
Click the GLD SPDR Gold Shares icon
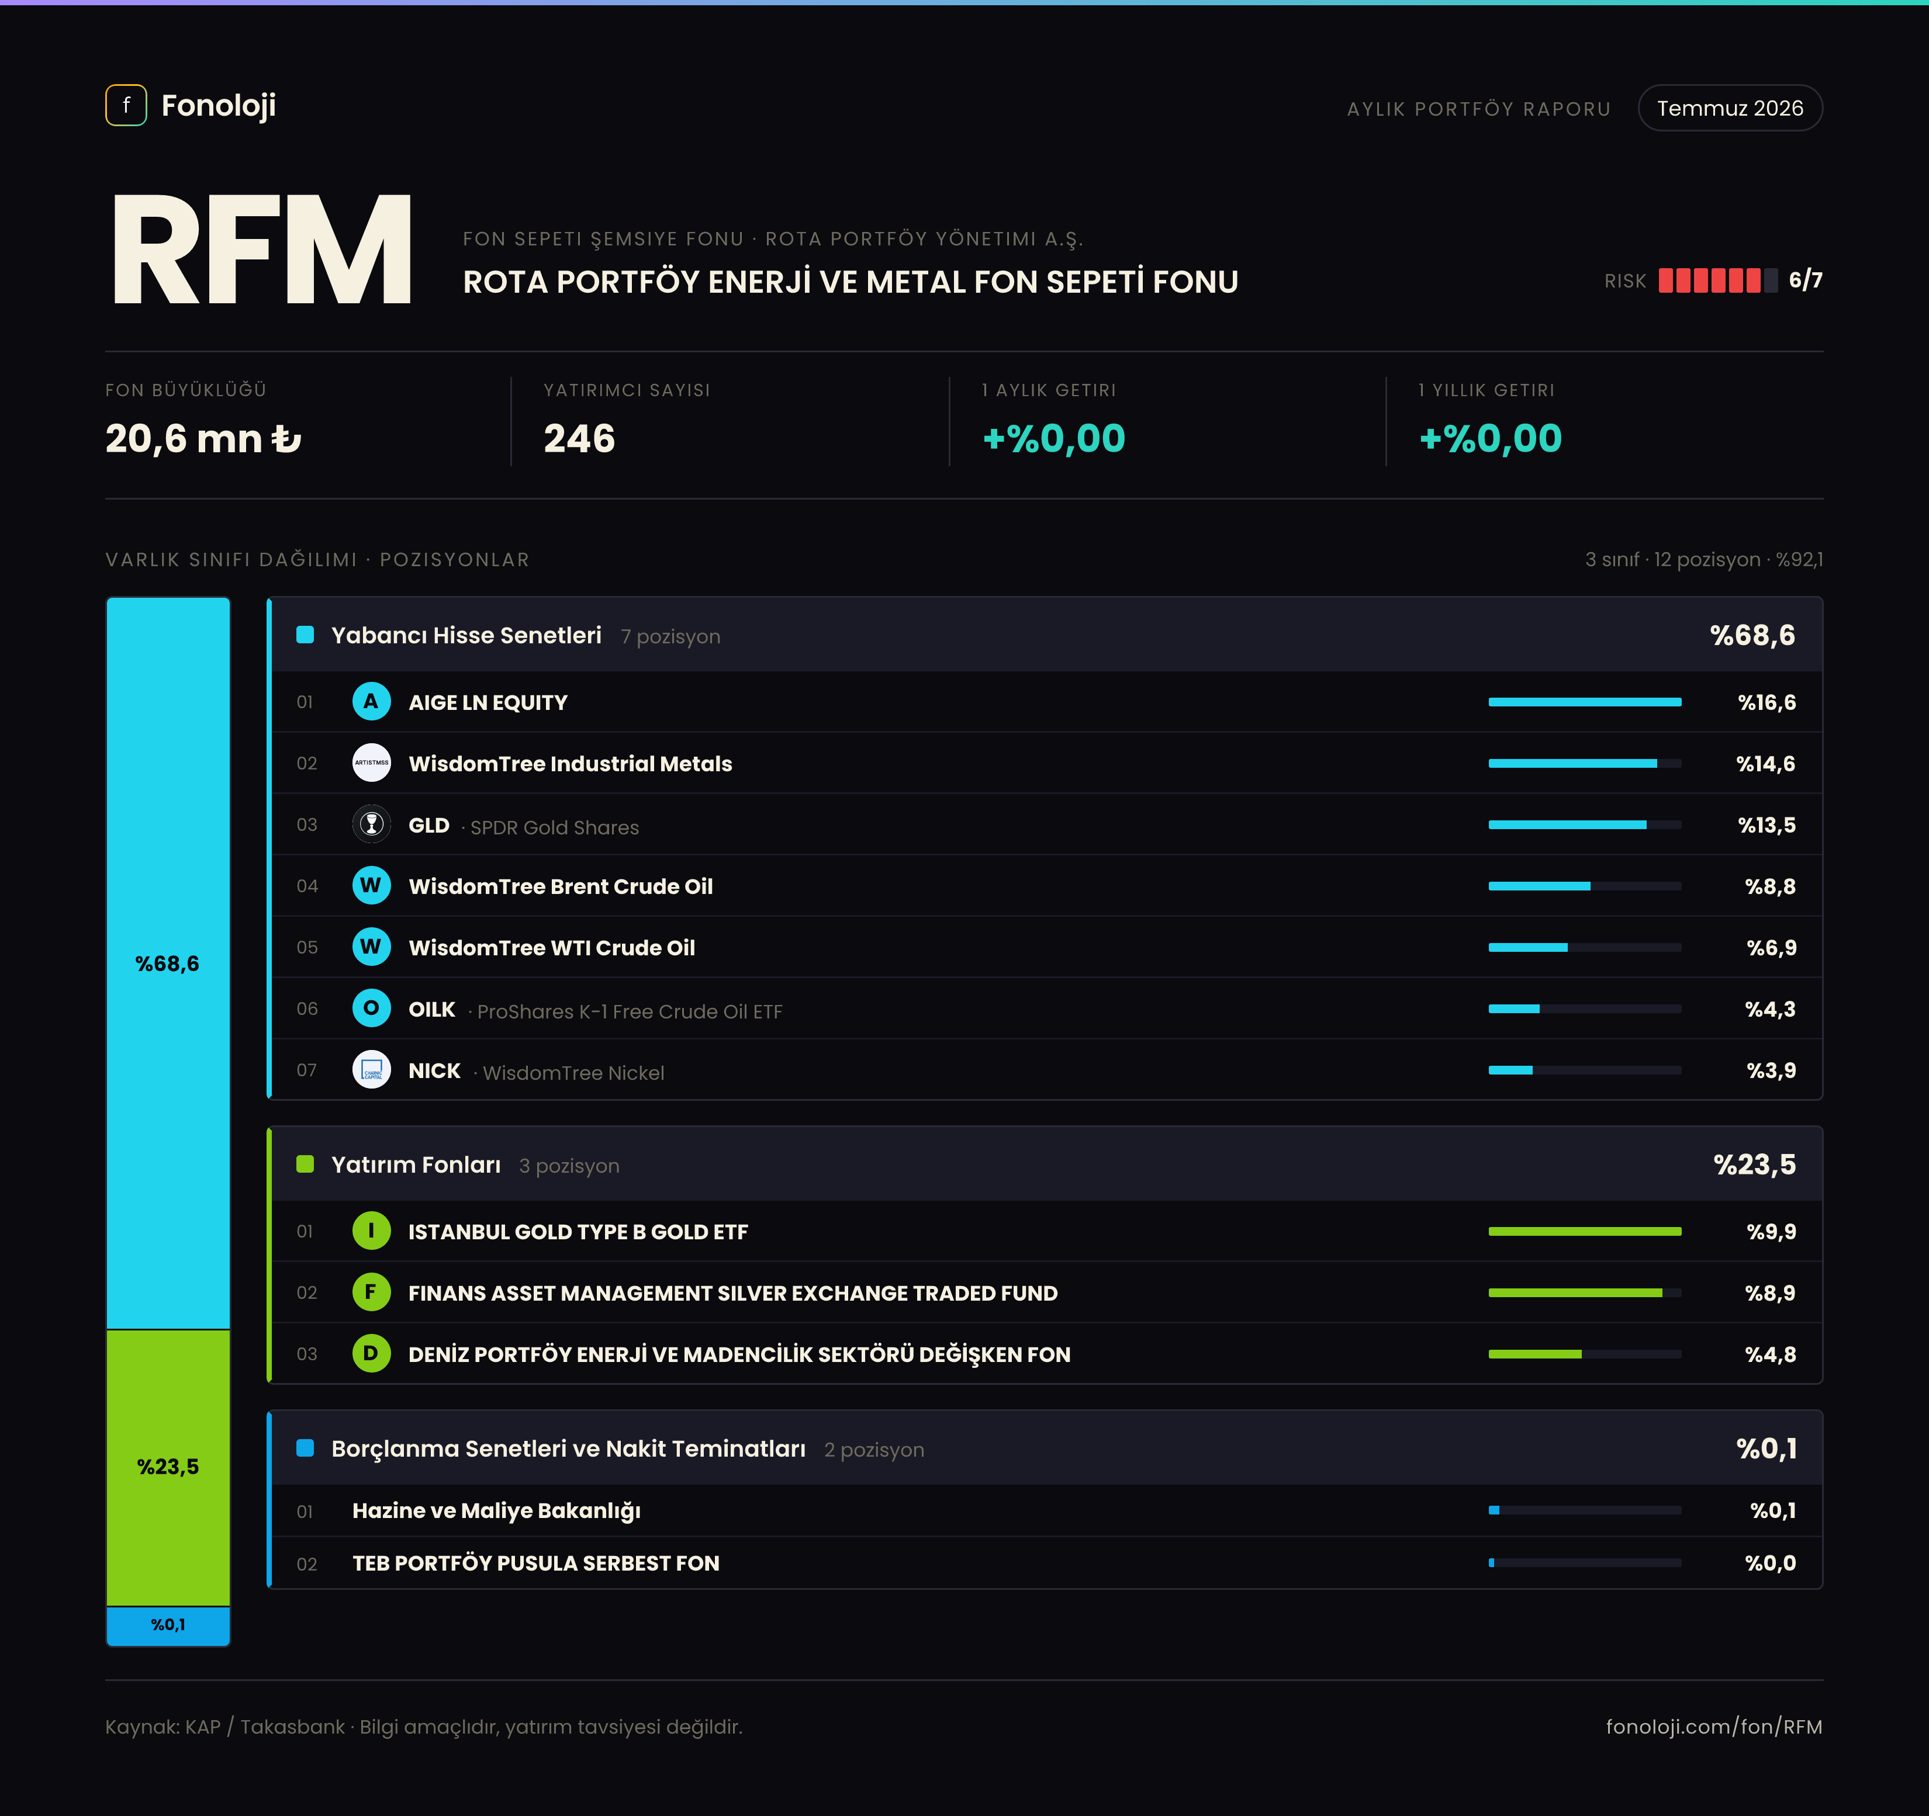[x=371, y=824]
